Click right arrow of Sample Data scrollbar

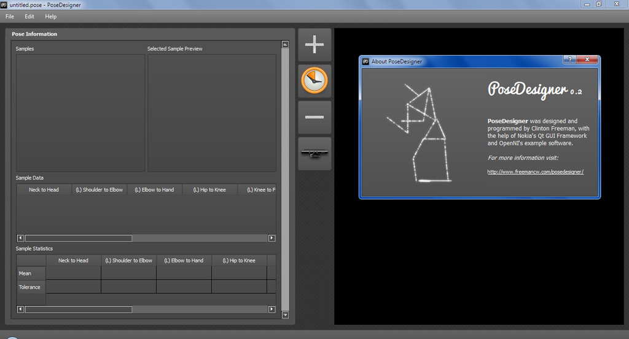pos(272,238)
